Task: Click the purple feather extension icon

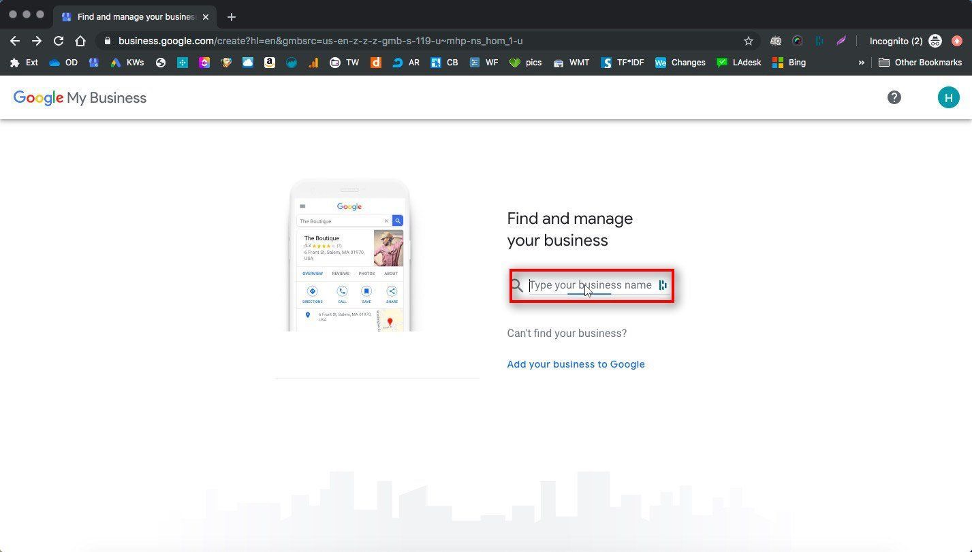Action: click(x=841, y=41)
